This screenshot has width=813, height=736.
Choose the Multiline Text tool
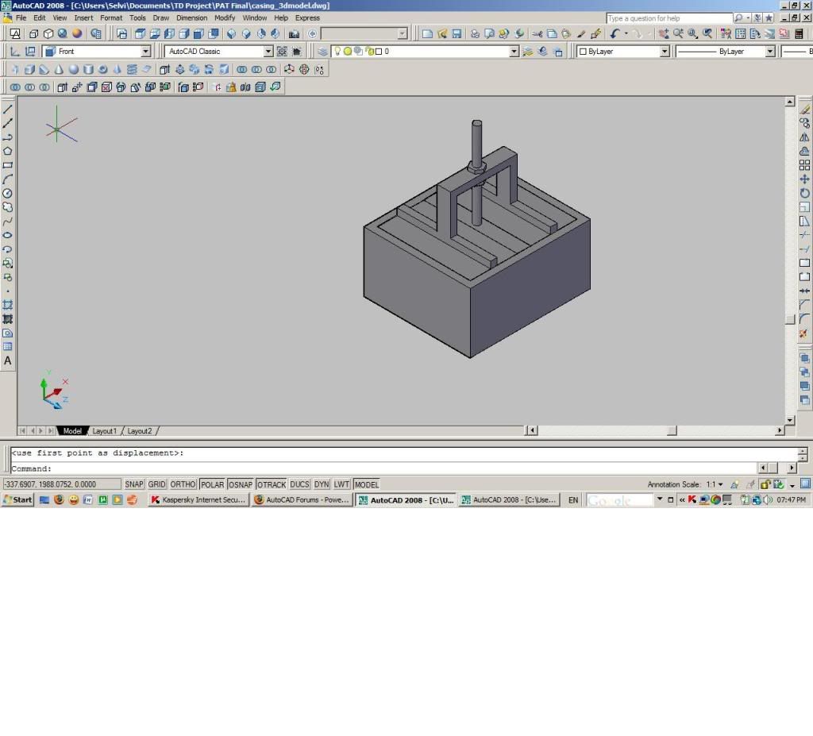tap(8, 360)
